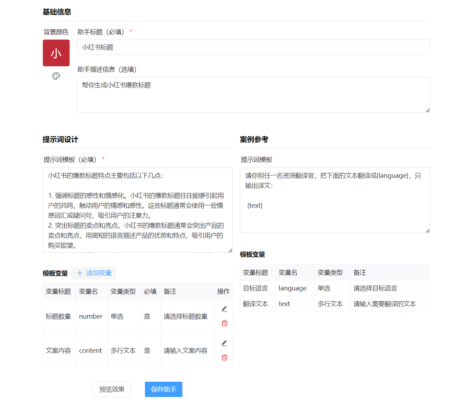Click the palette icon under the avatar

56,76
